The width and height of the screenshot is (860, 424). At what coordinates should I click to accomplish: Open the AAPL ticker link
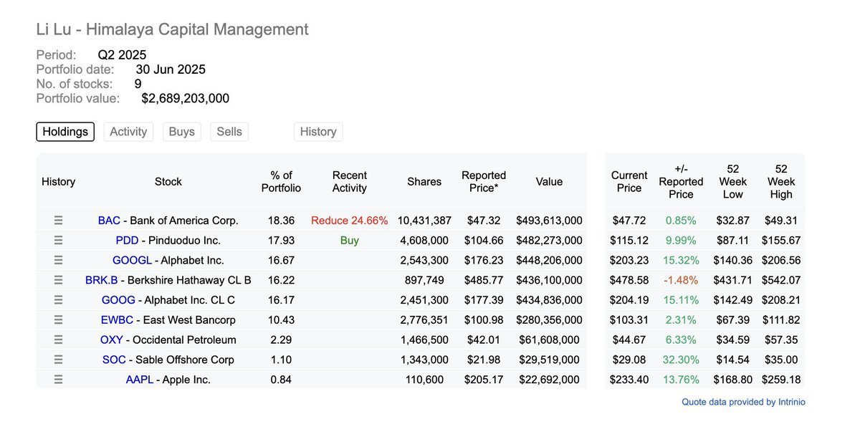point(140,380)
